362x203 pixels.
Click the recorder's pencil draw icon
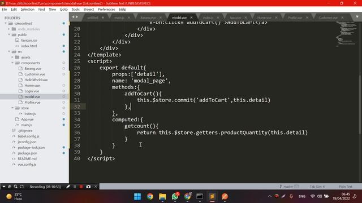[68, 187]
